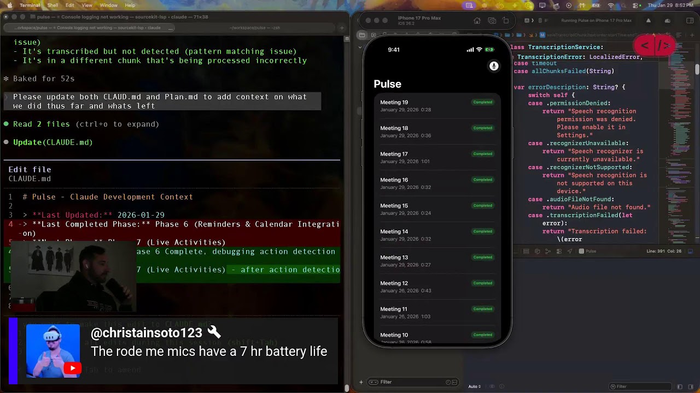Screen dimensions: 700x393
Task: Open the Auto variables view dropdown
Action: click(474, 386)
